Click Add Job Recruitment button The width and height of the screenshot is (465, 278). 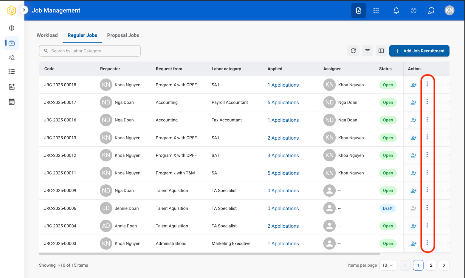pyautogui.click(x=419, y=51)
